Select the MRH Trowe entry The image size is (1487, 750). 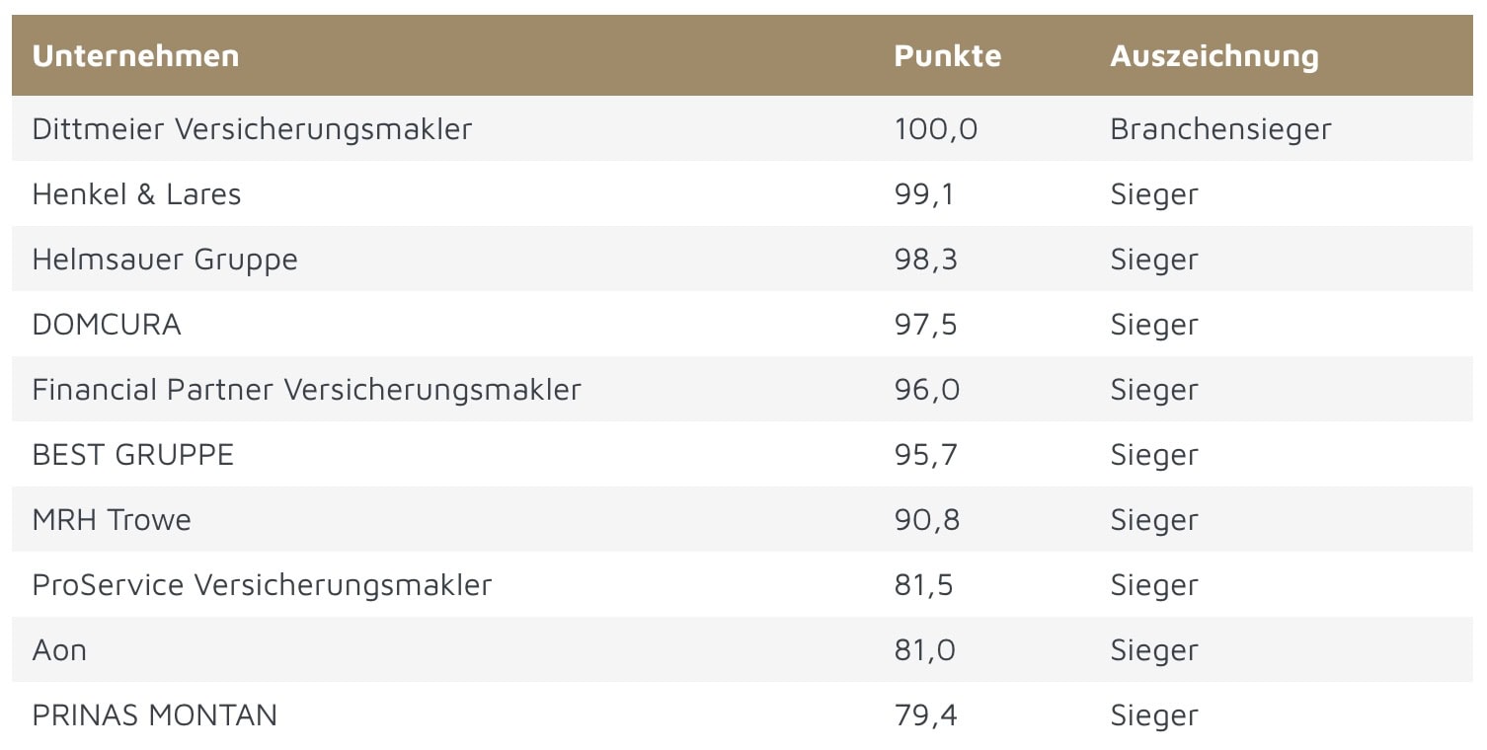[112, 520]
